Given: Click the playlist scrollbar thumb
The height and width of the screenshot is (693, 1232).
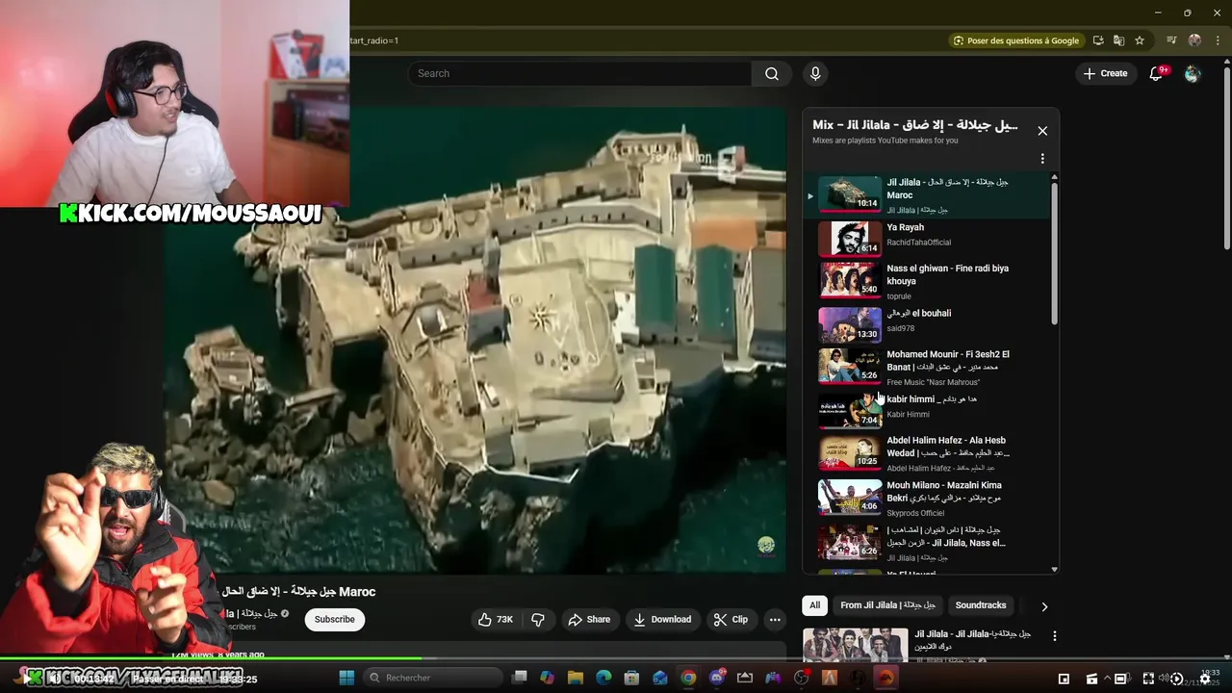Looking at the screenshot, I should (x=1054, y=252).
